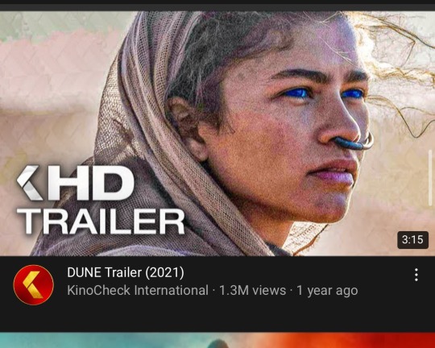Tap the 3:15 duration badge
435x348 pixels.
click(x=412, y=239)
